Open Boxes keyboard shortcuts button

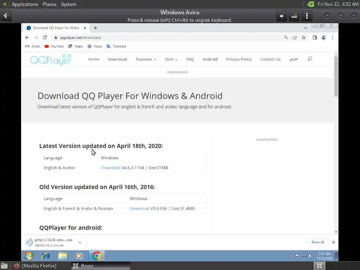tap(294, 16)
